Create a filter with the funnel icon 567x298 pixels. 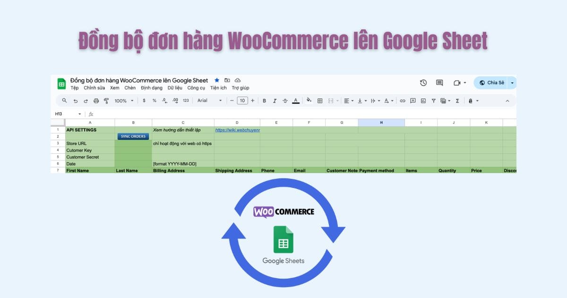click(x=433, y=101)
